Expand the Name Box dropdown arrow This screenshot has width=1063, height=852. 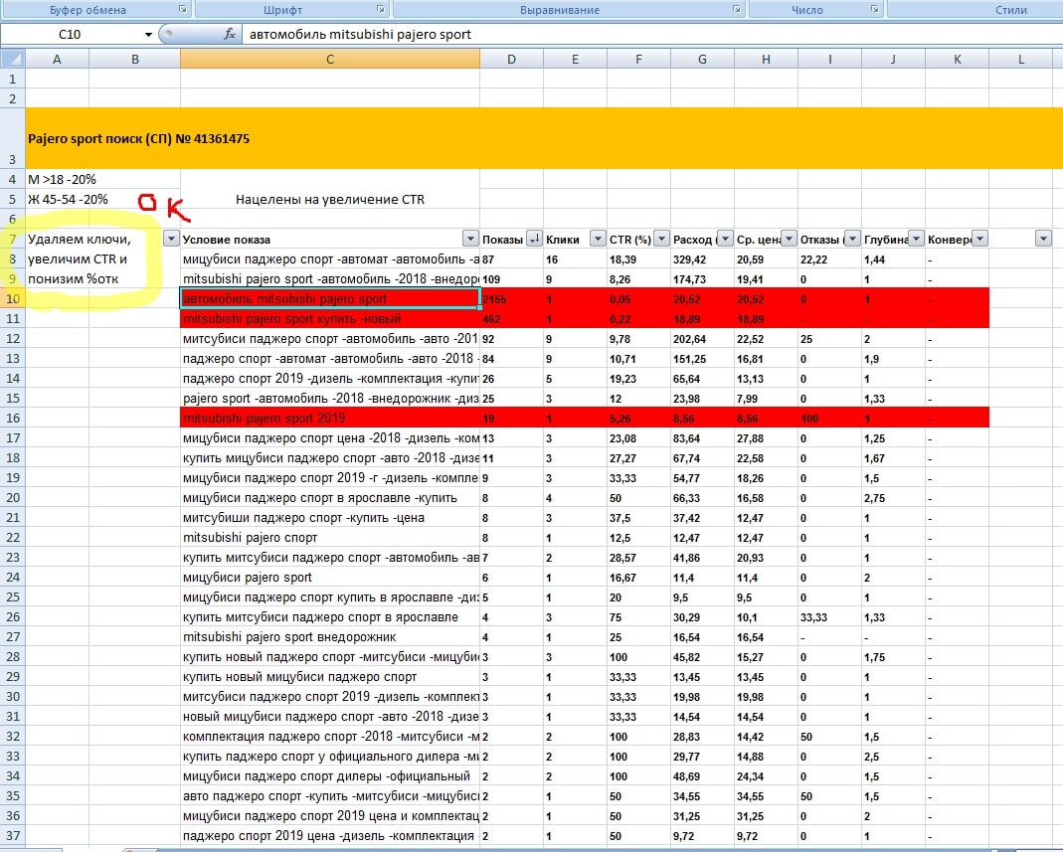pyautogui.click(x=148, y=35)
